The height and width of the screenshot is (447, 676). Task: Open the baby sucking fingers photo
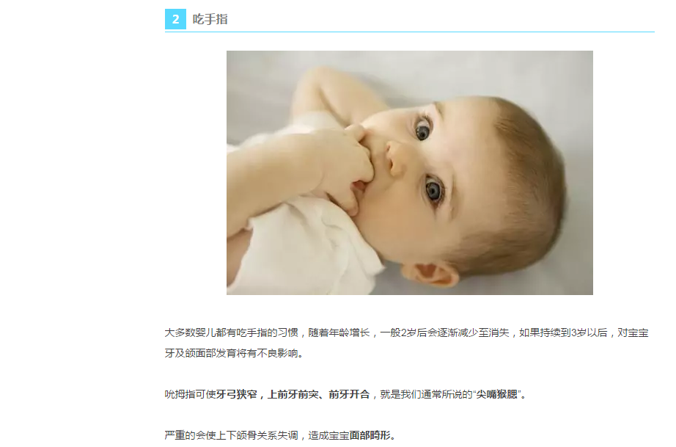coord(410,172)
